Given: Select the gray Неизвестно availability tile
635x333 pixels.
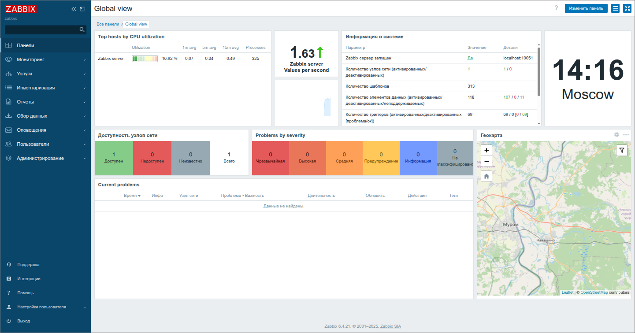Looking at the screenshot, I should tap(190, 158).
